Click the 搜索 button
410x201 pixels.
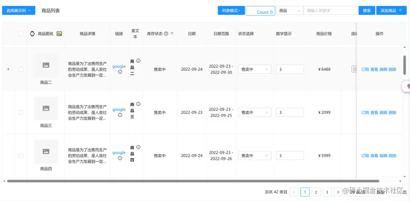367,11
